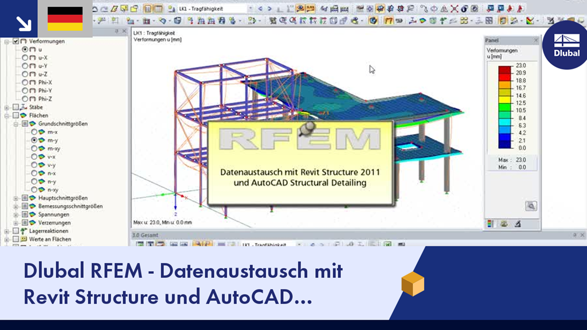Select the m-x radio button
Viewport: 587px width, 330px height.
(x=34, y=132)
